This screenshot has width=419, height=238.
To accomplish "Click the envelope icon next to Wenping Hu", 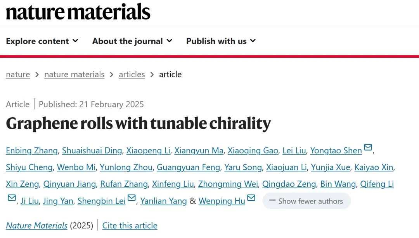I will [251, 198].
